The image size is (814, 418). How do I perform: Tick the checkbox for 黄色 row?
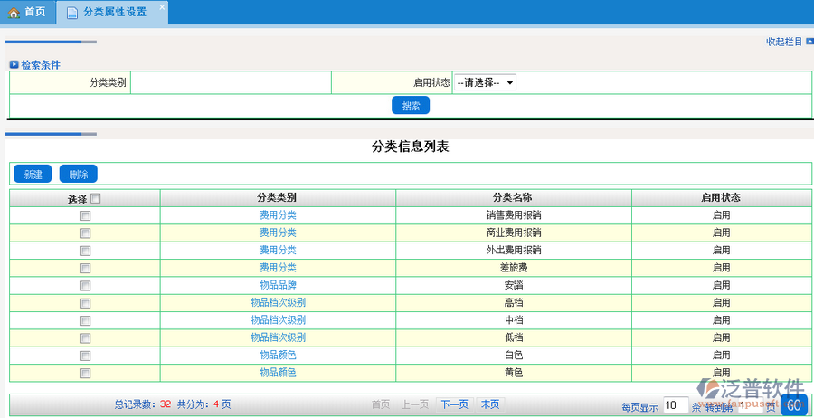pos(85,373)
